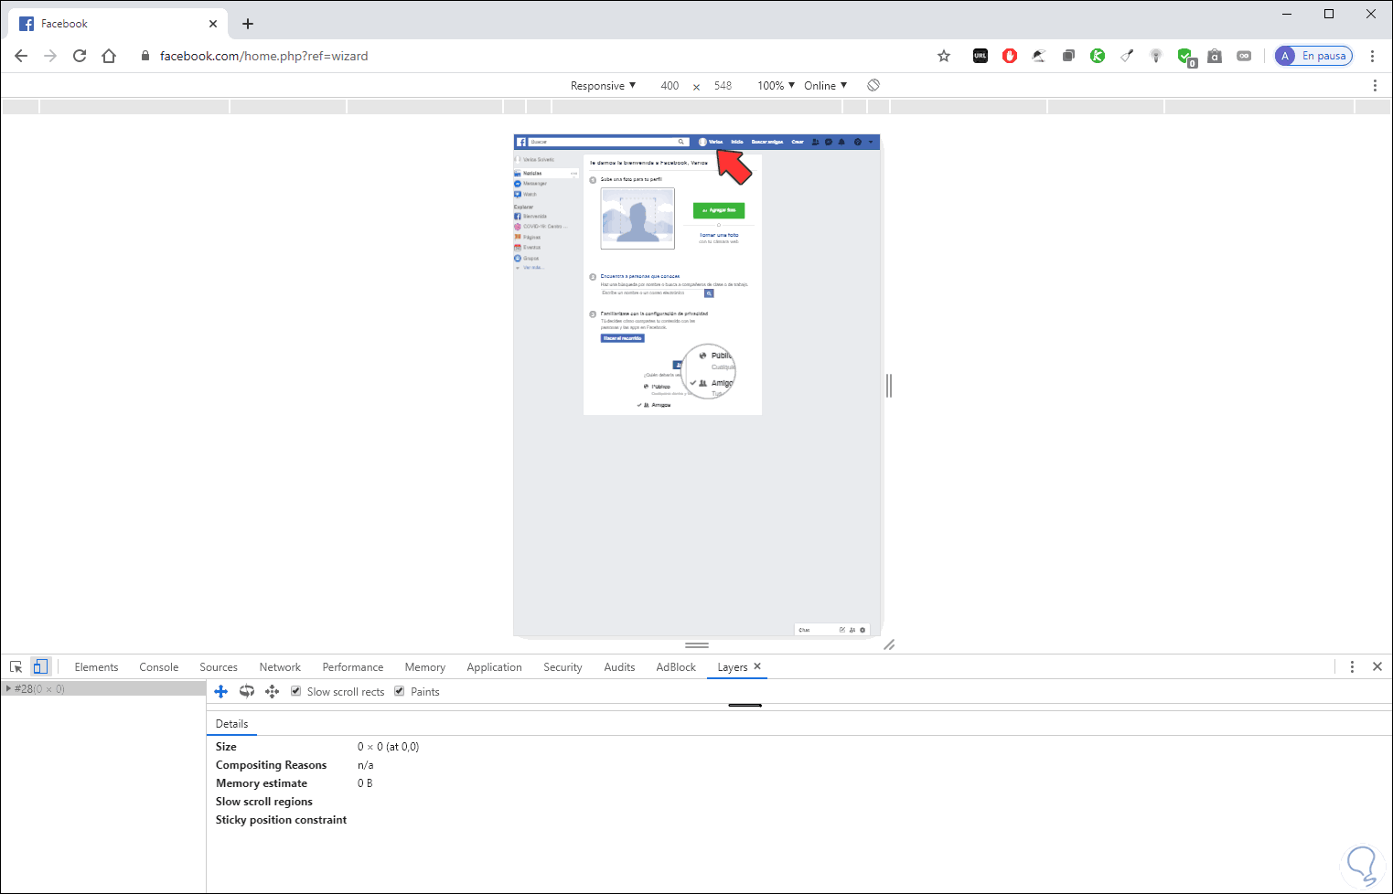Viewport: 1393px width, 894px height.
Task: Select the Details tab
Action: pos(231,724)
